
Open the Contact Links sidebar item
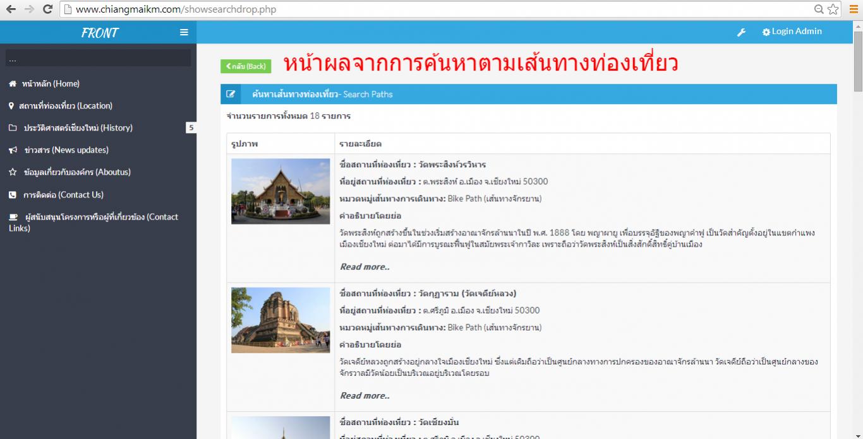point(94,222)
